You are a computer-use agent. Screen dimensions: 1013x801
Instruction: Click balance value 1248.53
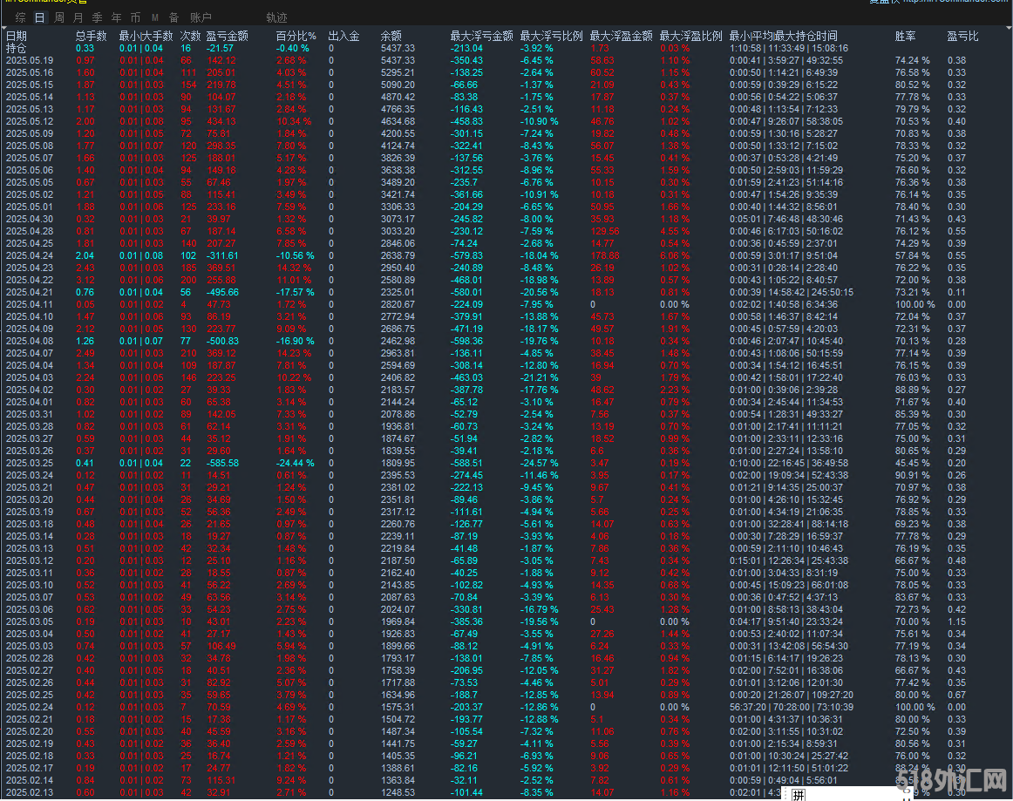(398, 792)
